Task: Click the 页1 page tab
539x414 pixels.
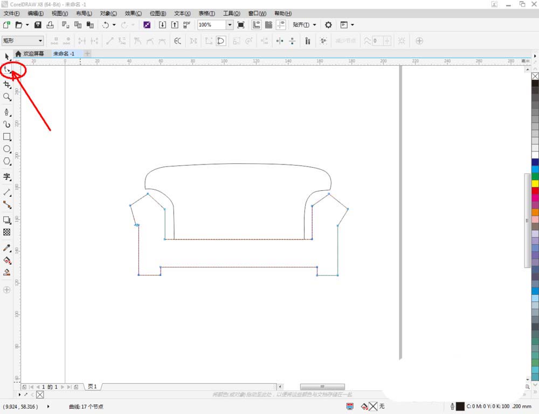Action: [x=92, y=387]
